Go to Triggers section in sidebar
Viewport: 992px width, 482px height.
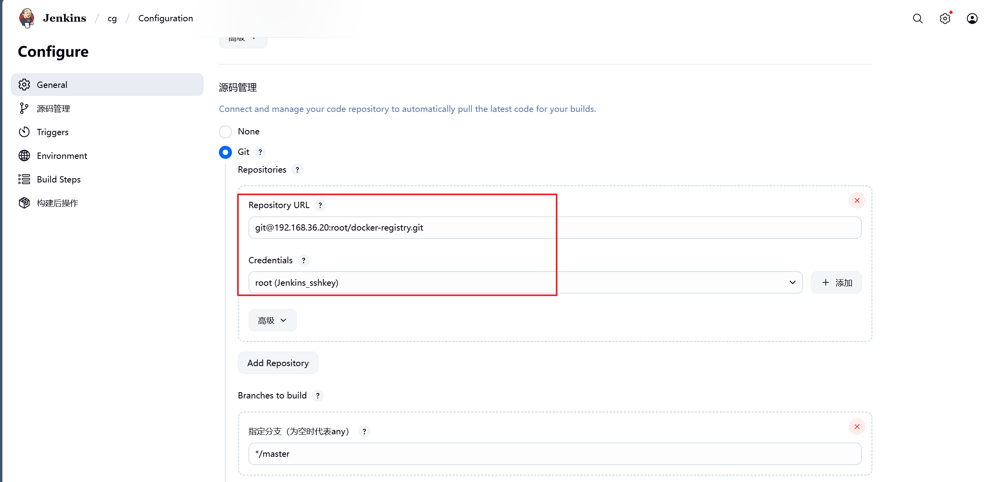pos(52,132)
